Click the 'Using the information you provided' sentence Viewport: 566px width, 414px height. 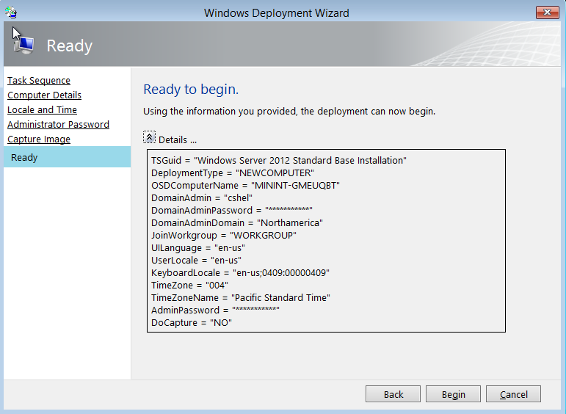(x=289, y=111)
